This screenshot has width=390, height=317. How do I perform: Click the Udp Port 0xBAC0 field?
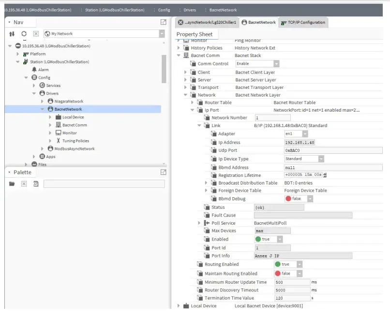[333, 151]
